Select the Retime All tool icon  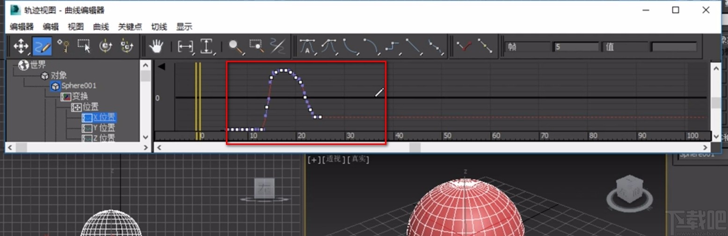[x=127, y=46]
